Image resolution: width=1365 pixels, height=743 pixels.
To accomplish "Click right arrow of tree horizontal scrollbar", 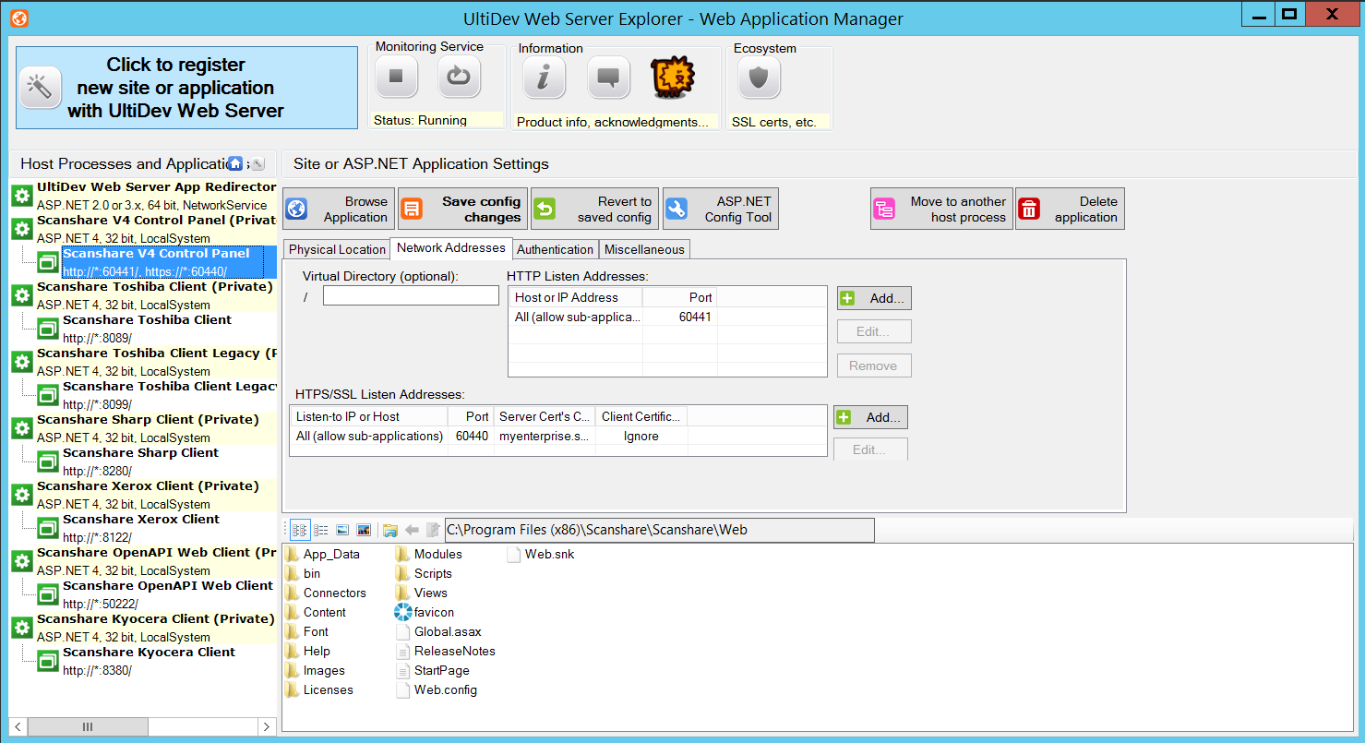I will pos(268,726).
